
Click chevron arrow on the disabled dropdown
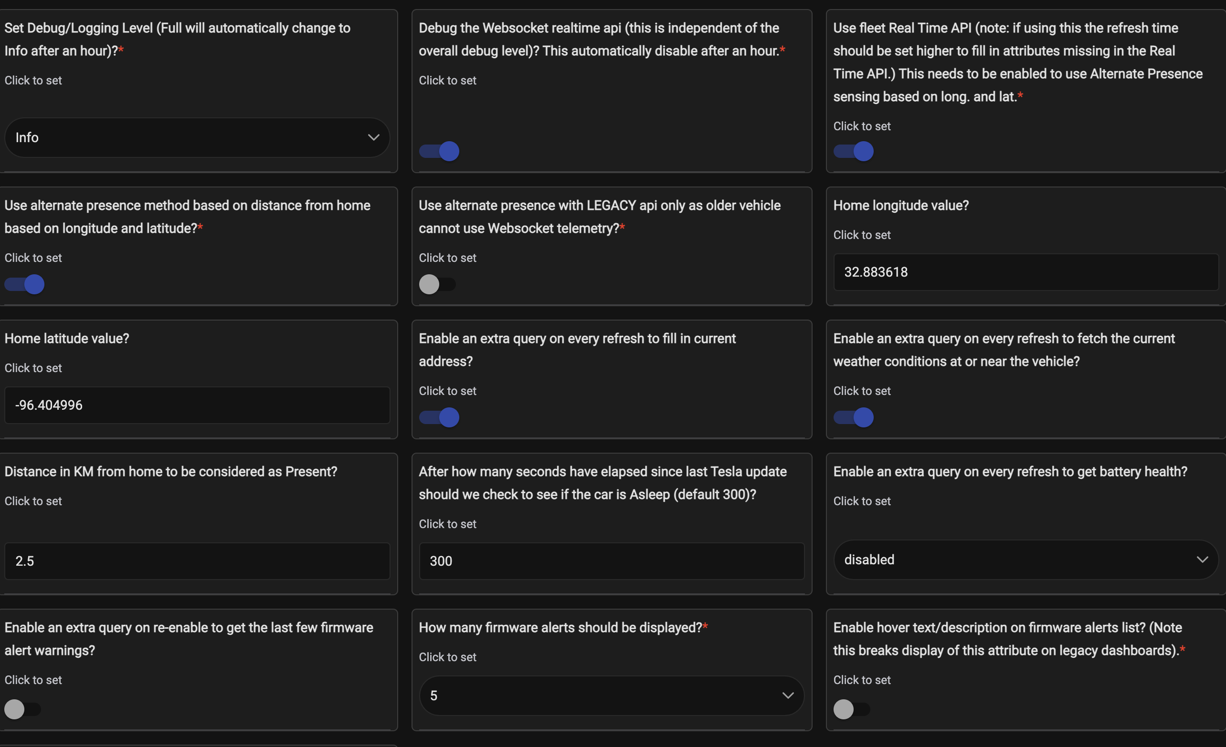tap(1202, 560)
